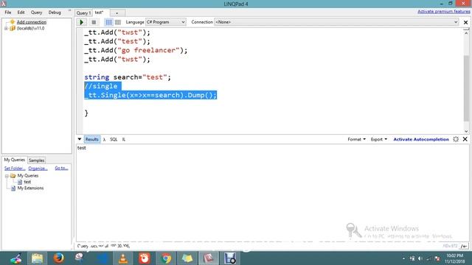Image resolution: width=472 pixels, height=265 pixels.
Task: Open VLC media player from taskbar
Action: click(x=123, y=258)
